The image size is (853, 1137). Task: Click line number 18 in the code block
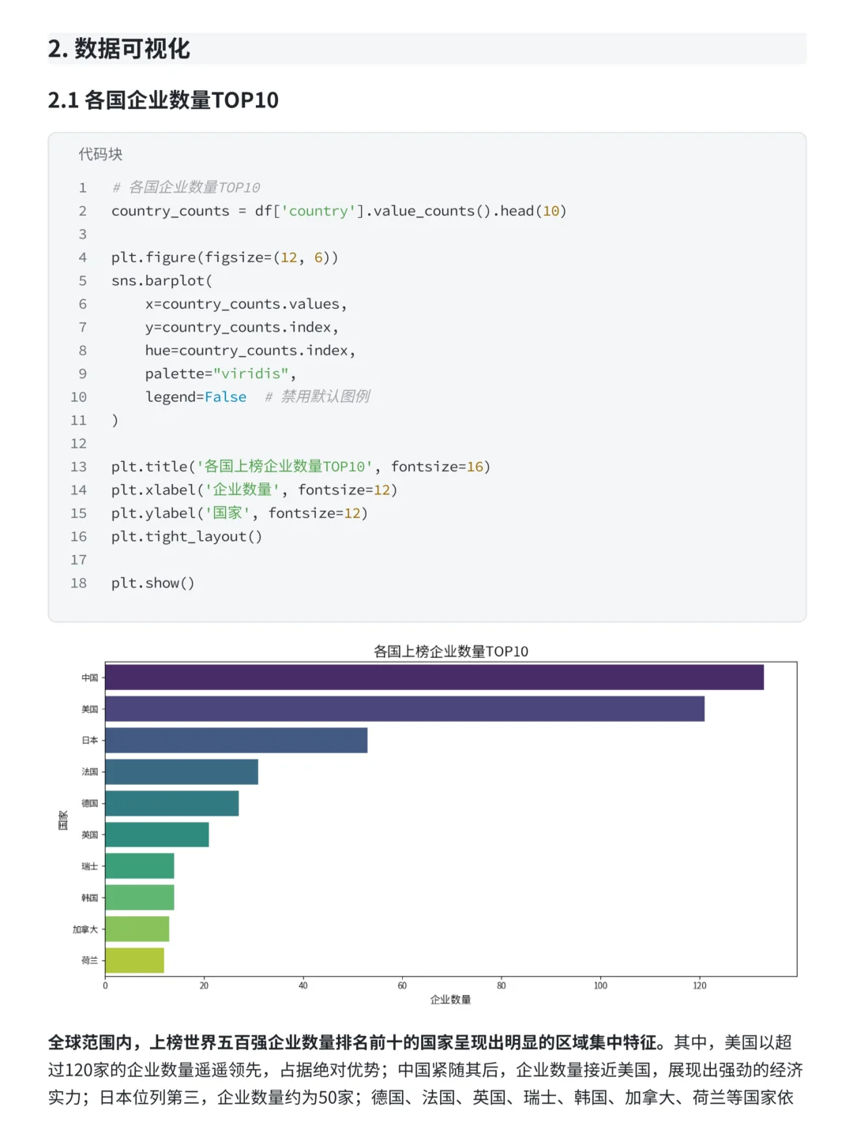tap(79, 583)
